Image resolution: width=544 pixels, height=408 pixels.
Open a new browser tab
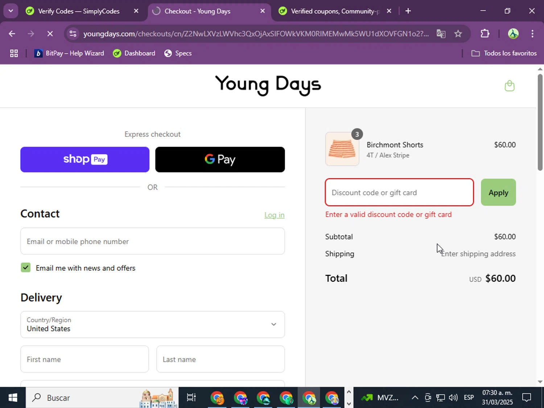408,11
